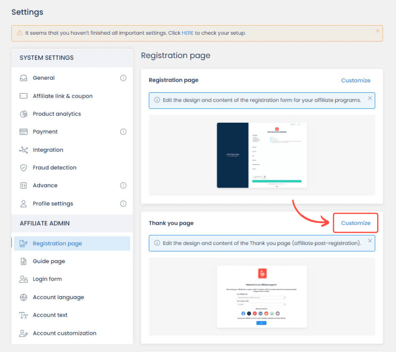Click the Affiliate link & coupon ticket icon
The image size is (396, 352).
[23, 96]
